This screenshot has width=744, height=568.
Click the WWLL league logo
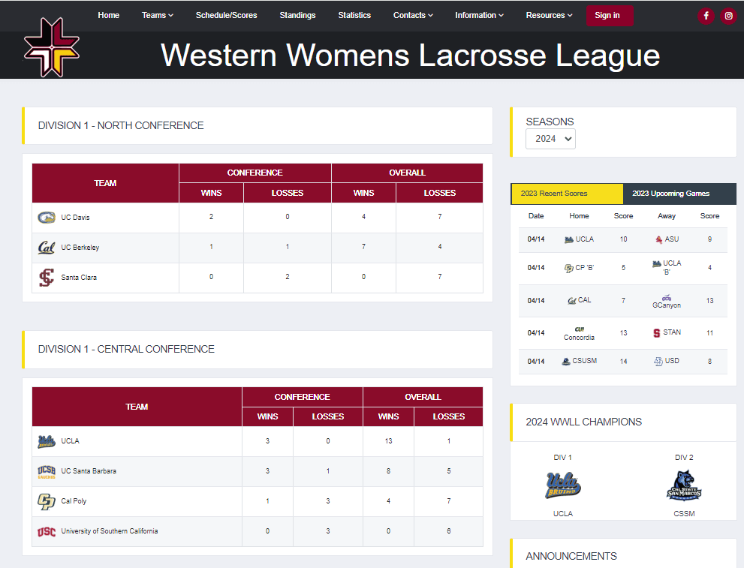click(x=51, y=47)
